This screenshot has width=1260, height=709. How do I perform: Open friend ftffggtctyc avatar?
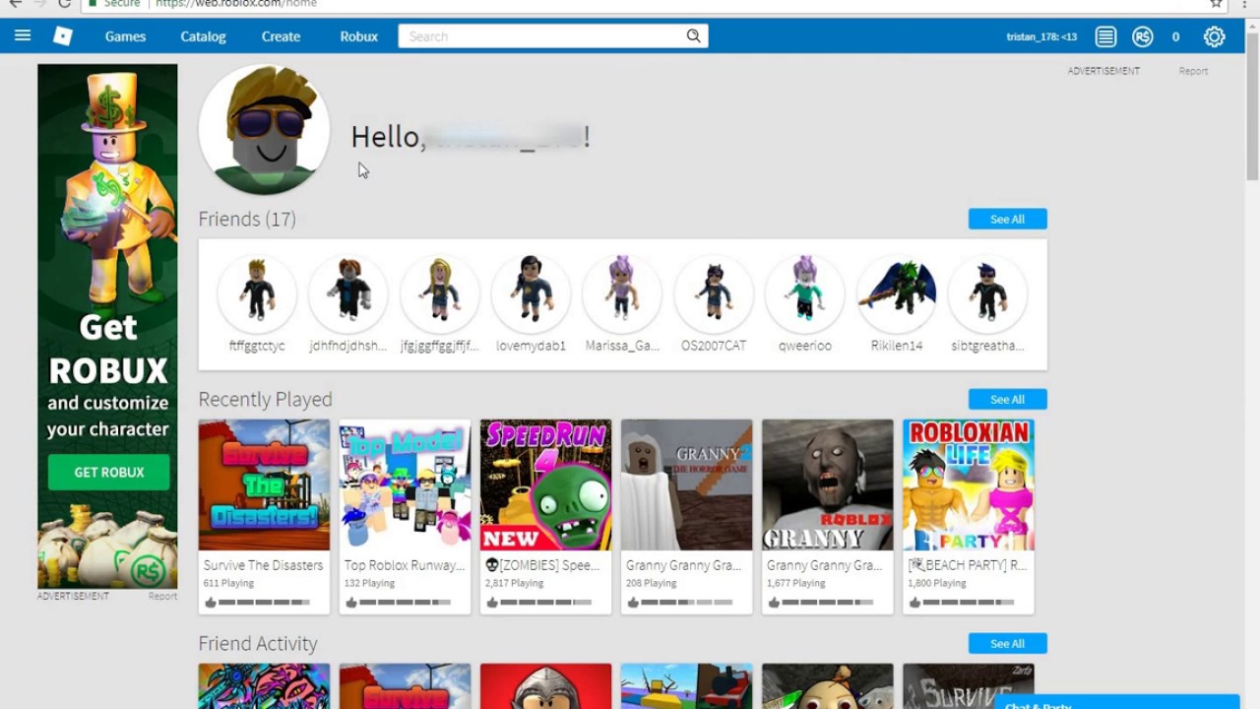click(x=257, y=292)
